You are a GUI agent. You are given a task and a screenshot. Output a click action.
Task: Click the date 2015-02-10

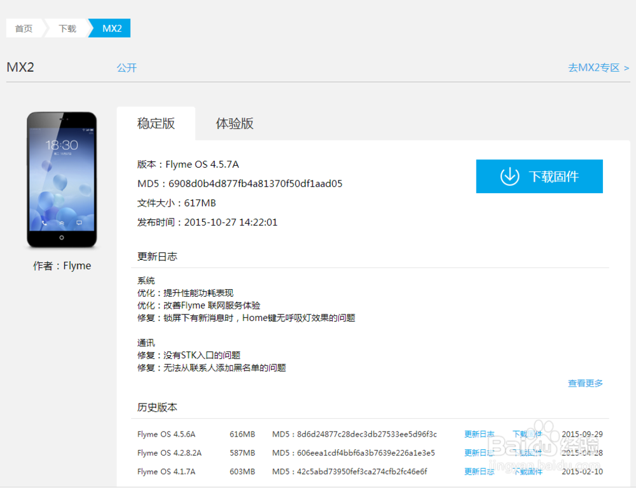click(582, 471)
